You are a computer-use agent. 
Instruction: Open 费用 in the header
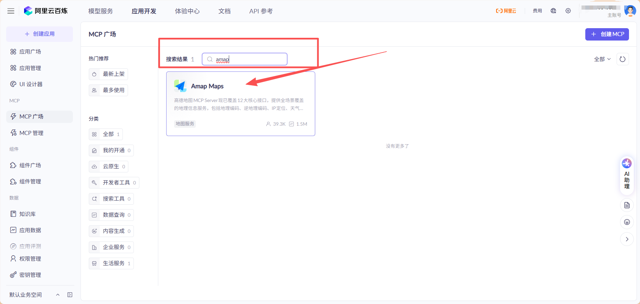(537, 11)
